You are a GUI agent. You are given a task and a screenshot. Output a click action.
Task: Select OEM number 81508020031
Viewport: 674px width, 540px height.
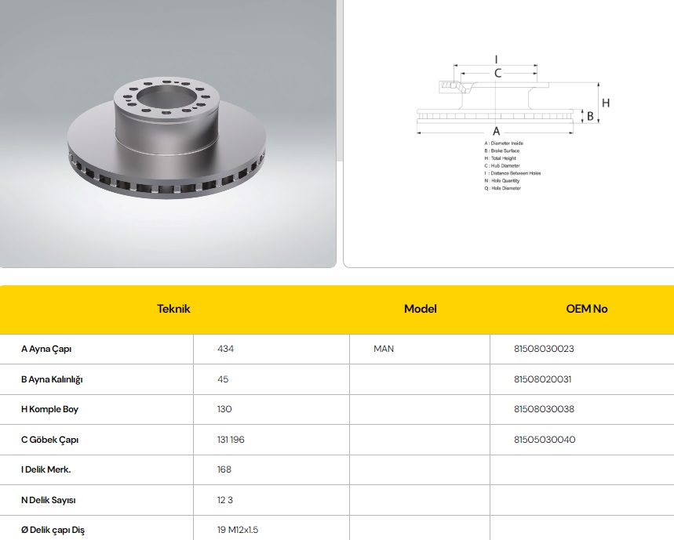point(542,379)
